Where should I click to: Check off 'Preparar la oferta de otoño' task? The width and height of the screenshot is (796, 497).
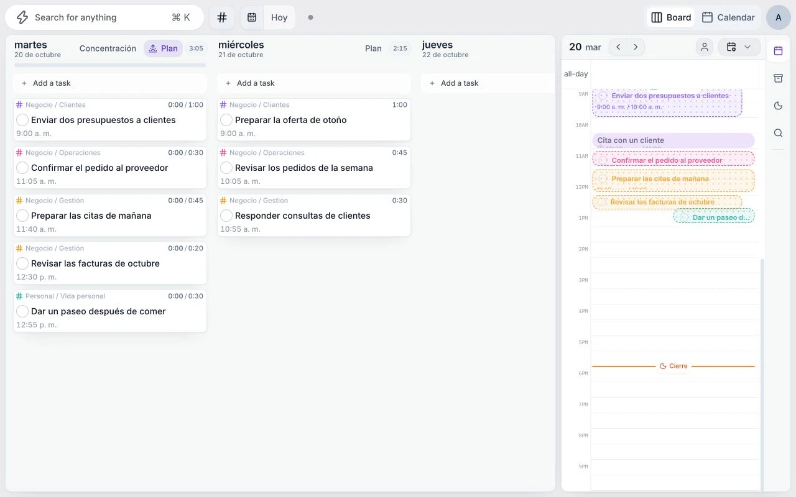coord(226,120)
